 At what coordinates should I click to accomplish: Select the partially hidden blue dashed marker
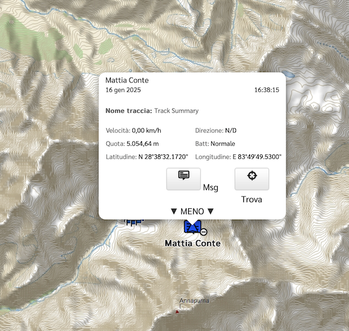click(134, 222)
